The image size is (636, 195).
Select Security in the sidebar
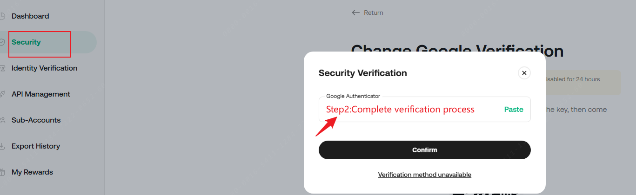click(27, 42)
